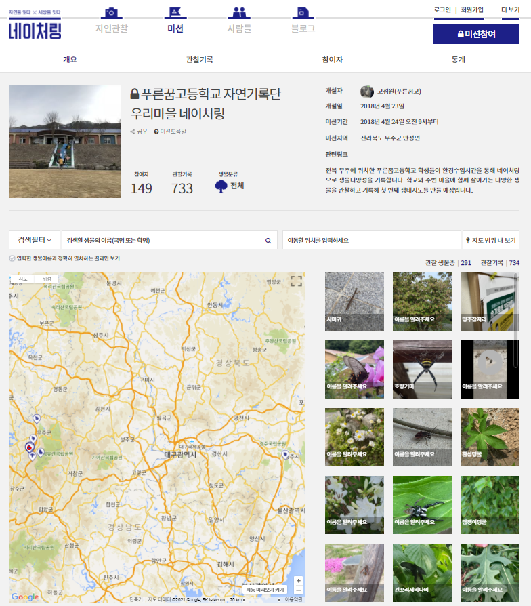
Task: Zoom in on the map
Action: point(298,581)
